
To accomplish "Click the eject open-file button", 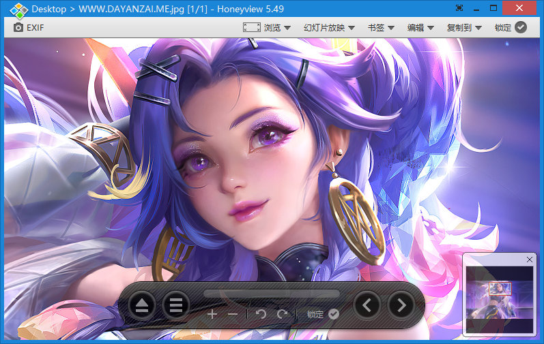I will tap(141, 305).
